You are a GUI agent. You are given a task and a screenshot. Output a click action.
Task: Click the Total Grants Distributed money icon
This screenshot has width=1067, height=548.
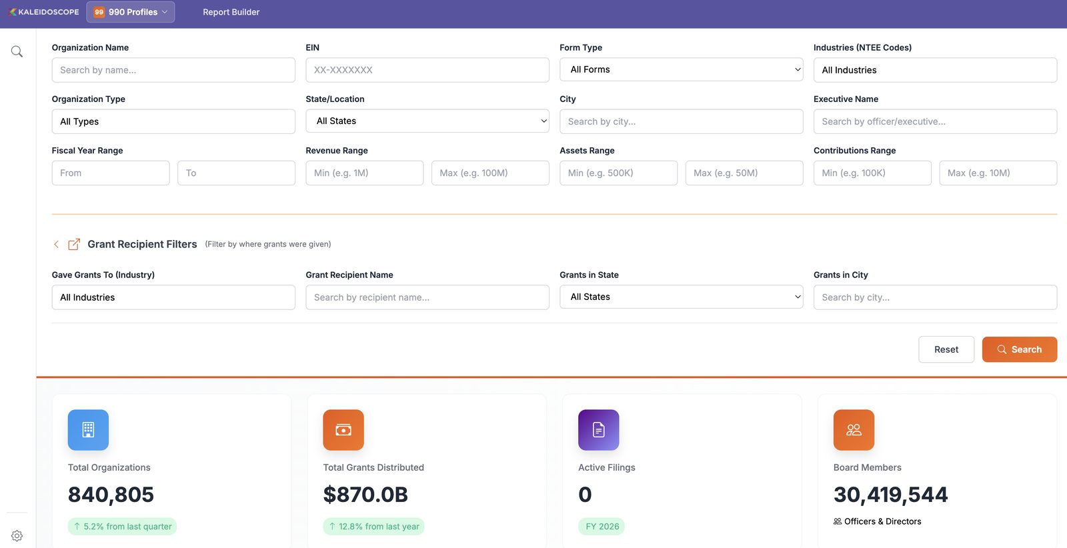(x=343, y=430)
